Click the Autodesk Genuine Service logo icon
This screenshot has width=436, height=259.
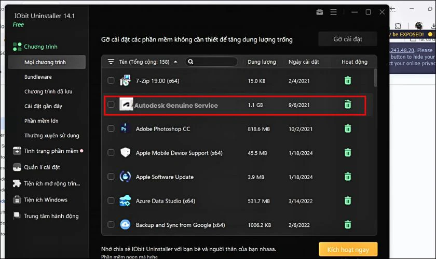pos(126,105)
